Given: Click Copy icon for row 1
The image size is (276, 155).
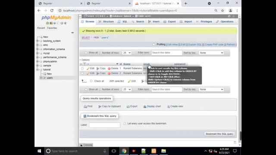Looking at the screenshot, I should [x=98, y=68].
